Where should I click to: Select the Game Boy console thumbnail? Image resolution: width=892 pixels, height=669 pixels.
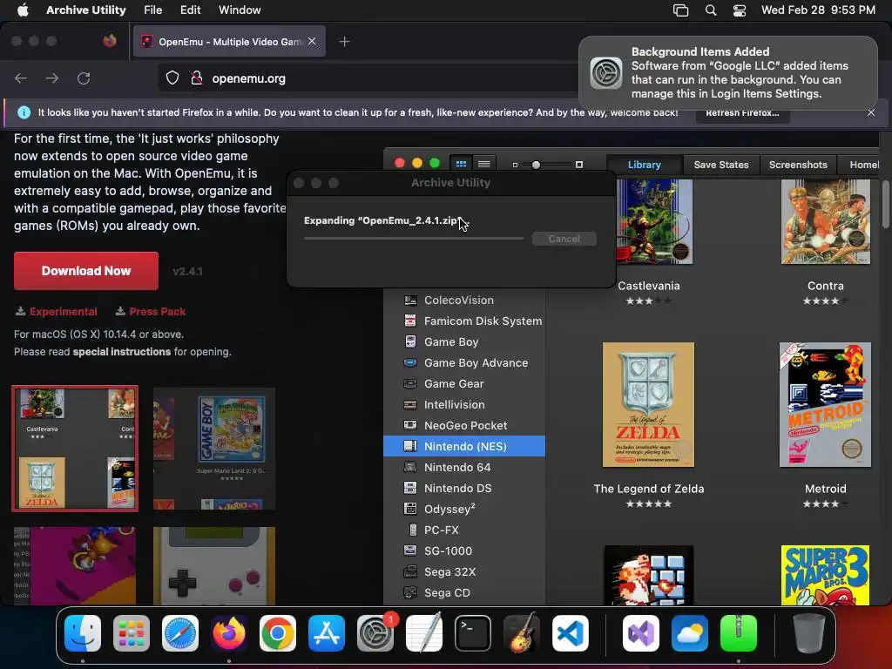click(x=214, y=565)
